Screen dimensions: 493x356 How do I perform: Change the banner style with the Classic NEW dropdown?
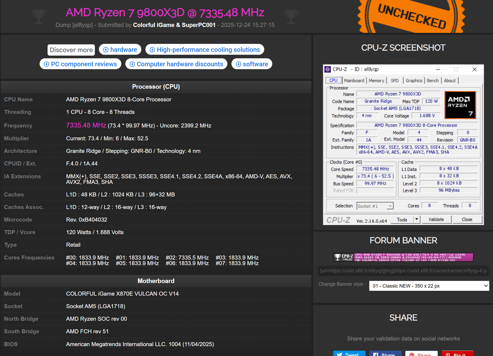pos(429,286)
